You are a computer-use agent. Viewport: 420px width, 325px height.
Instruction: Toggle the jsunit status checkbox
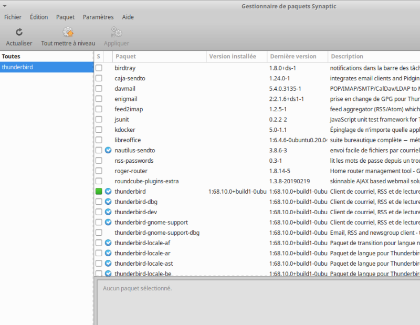99,119
